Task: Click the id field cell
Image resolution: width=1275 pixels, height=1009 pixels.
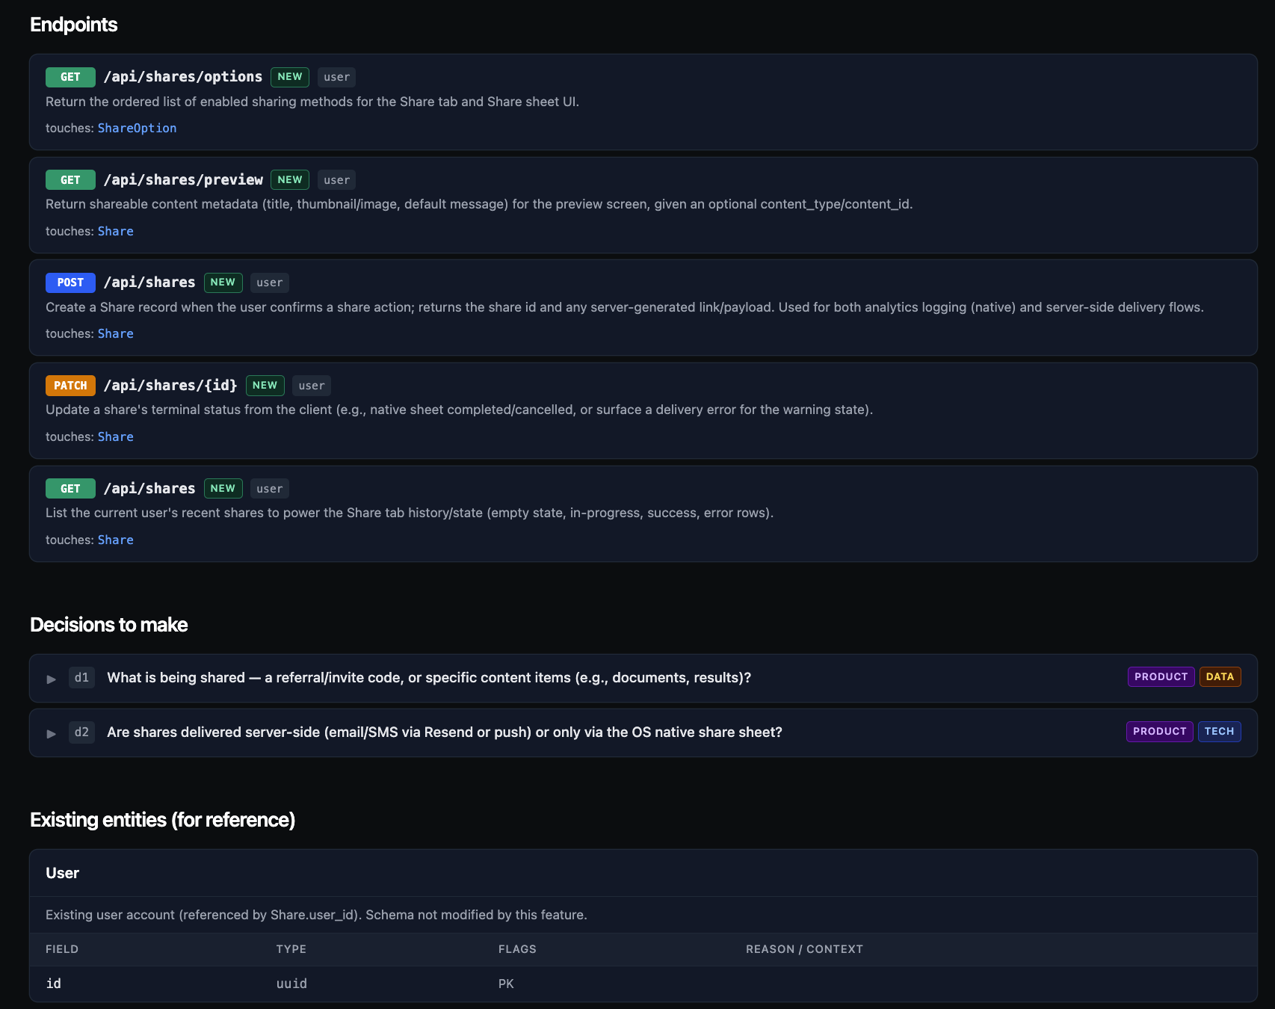Action: (x=53, y=984)
